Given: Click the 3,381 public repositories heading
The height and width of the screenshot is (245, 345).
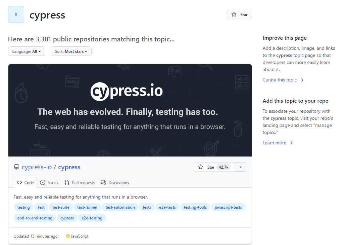Looking at the screenshot, I should pos(91,39).
